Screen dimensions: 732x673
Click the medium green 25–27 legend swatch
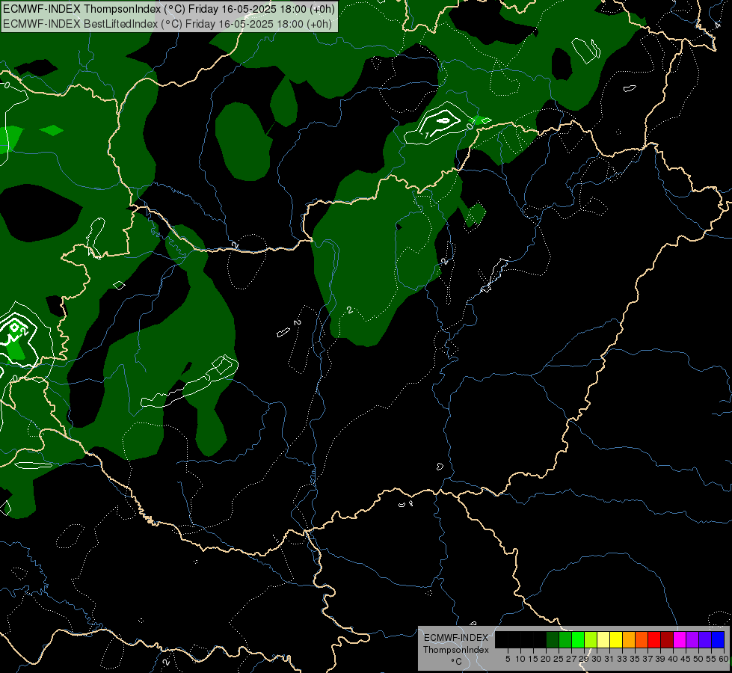[x=565, y=639]
